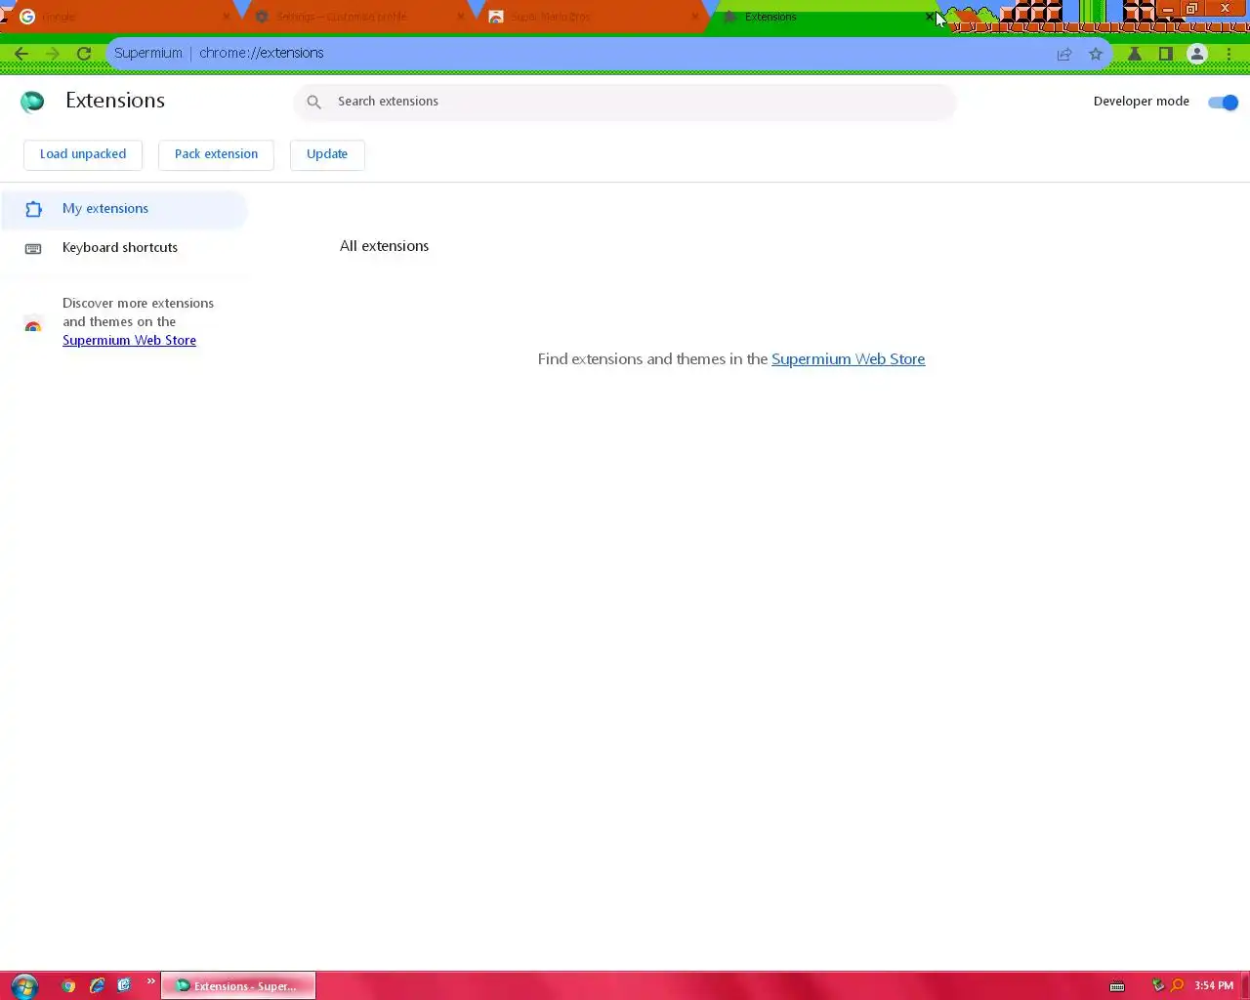Viewport: 1250px width, 1000px height.
Task: Click the Supermium logo beside Extensions
Action: coord(32,102)
